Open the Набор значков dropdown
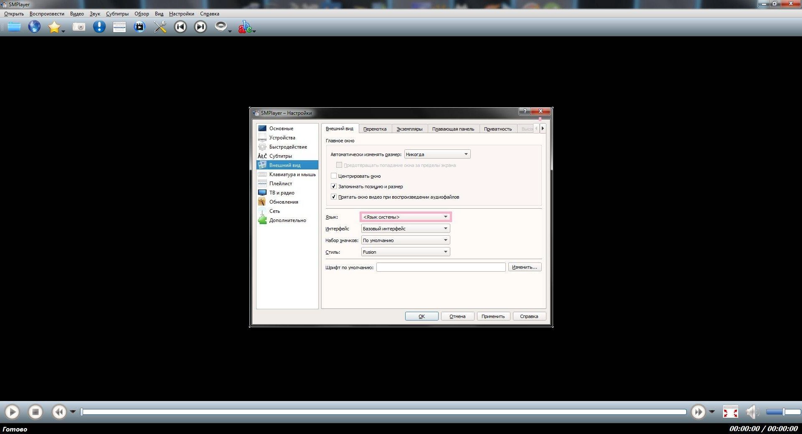This screenshot has width=802, height=434. click(406, 240)
